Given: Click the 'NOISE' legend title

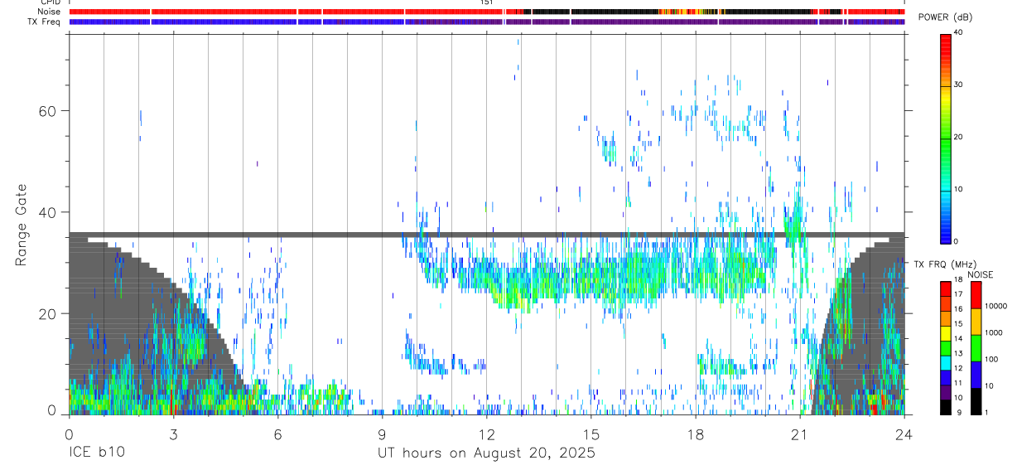Looking at the screenshot, I should click(x=980, y=274).
